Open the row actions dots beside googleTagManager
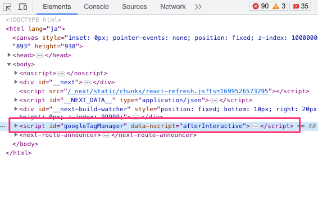Image resolution: width=318 pixels, height=205 pixels. 3,126
